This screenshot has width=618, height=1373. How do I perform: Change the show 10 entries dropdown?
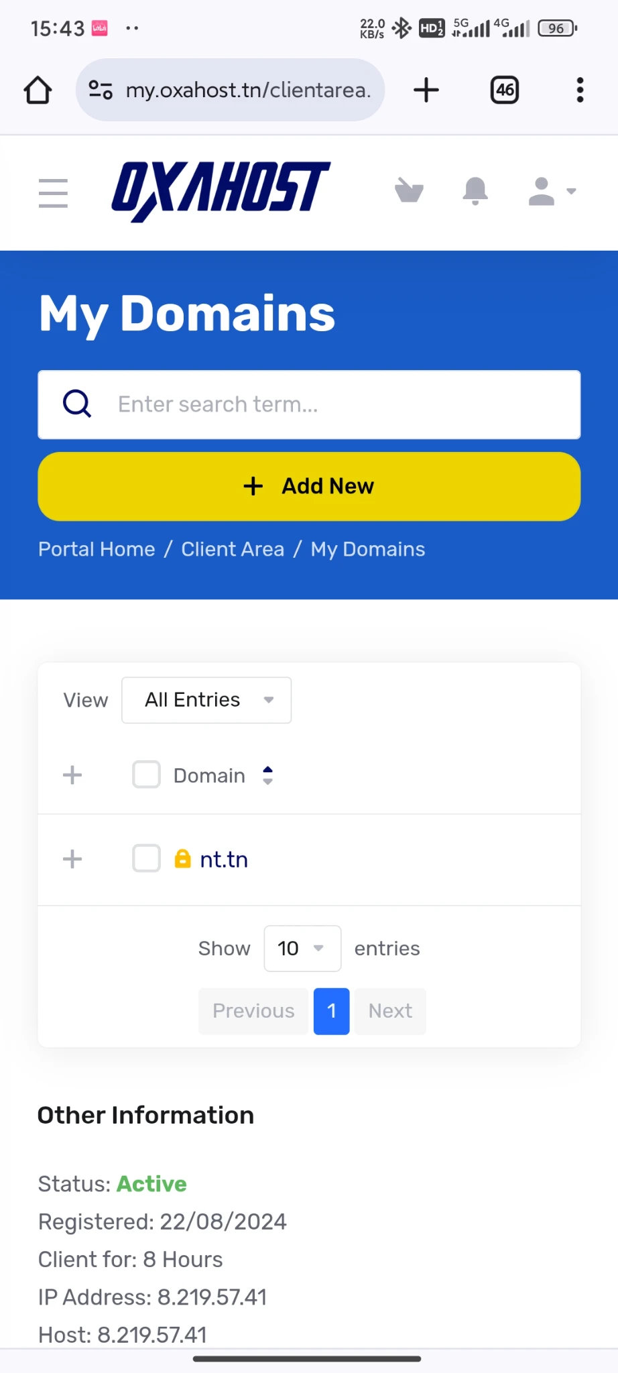click(302, 949)
